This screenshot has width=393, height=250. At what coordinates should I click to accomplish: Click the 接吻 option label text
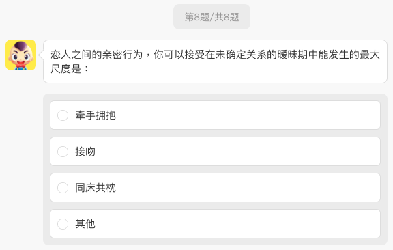click(85, 152)
